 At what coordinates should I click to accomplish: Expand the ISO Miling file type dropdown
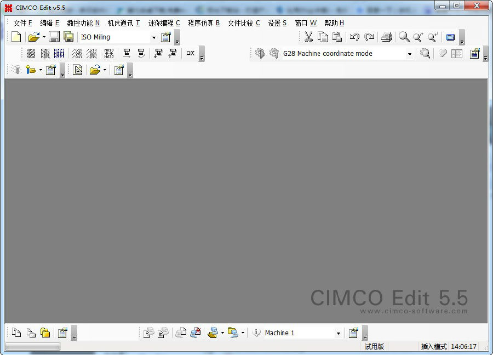point(154,37)
